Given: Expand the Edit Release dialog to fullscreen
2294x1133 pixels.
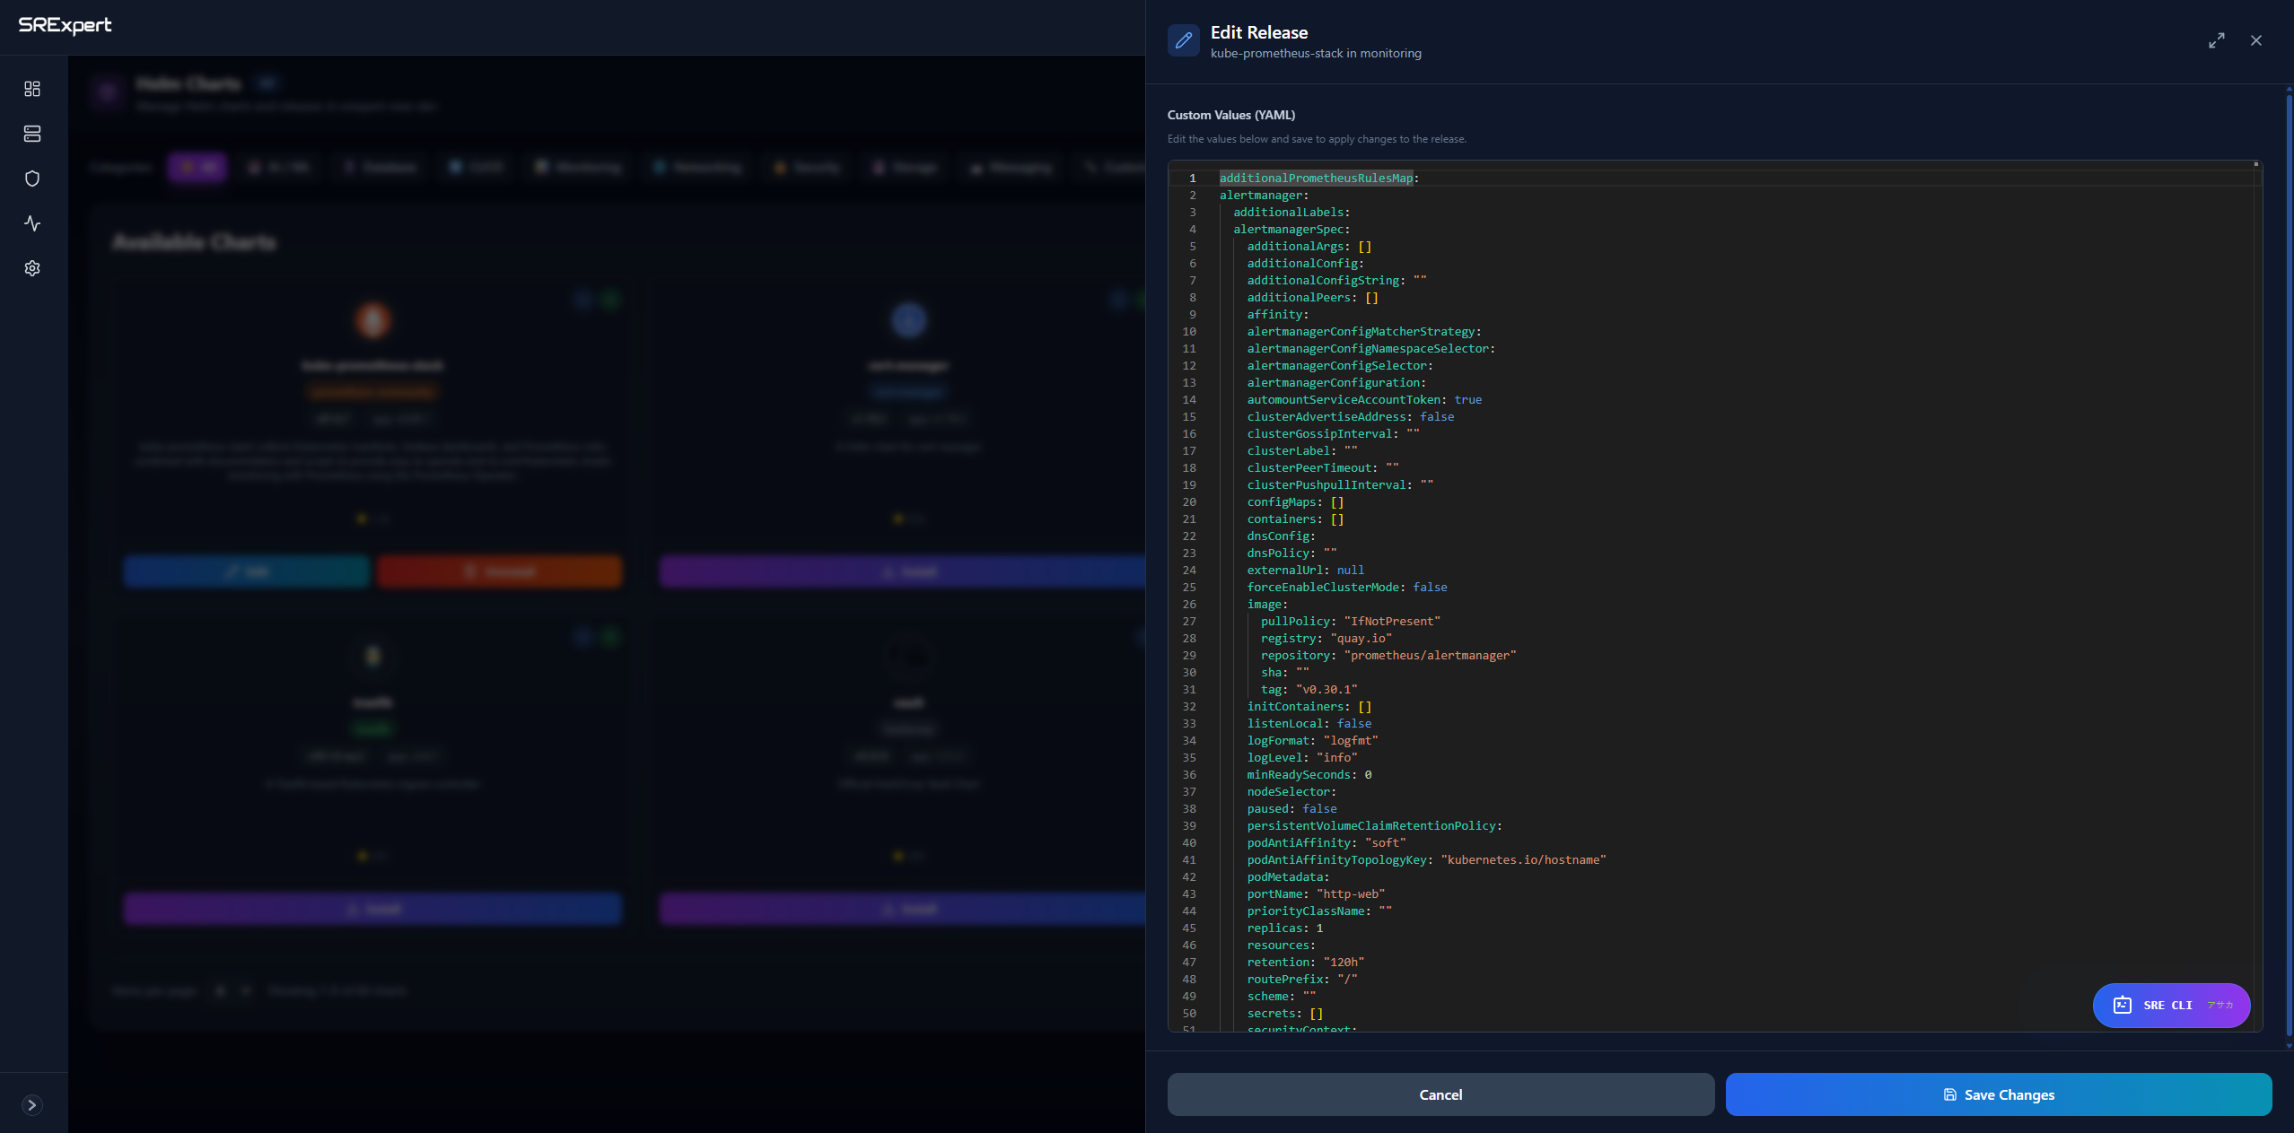Looking at the screenshot, I should point(2216,40).
